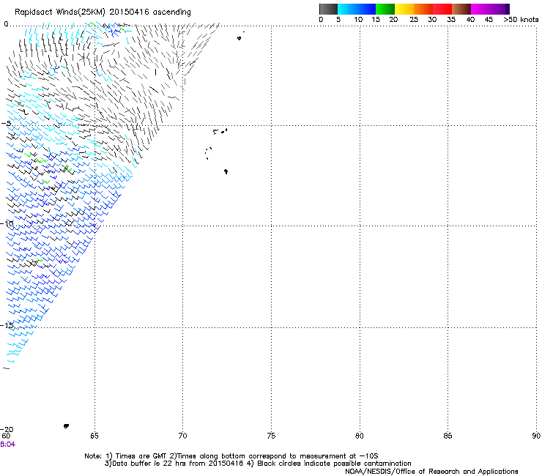Click the NOAA/NESDIS credit text

pos(431,472)
